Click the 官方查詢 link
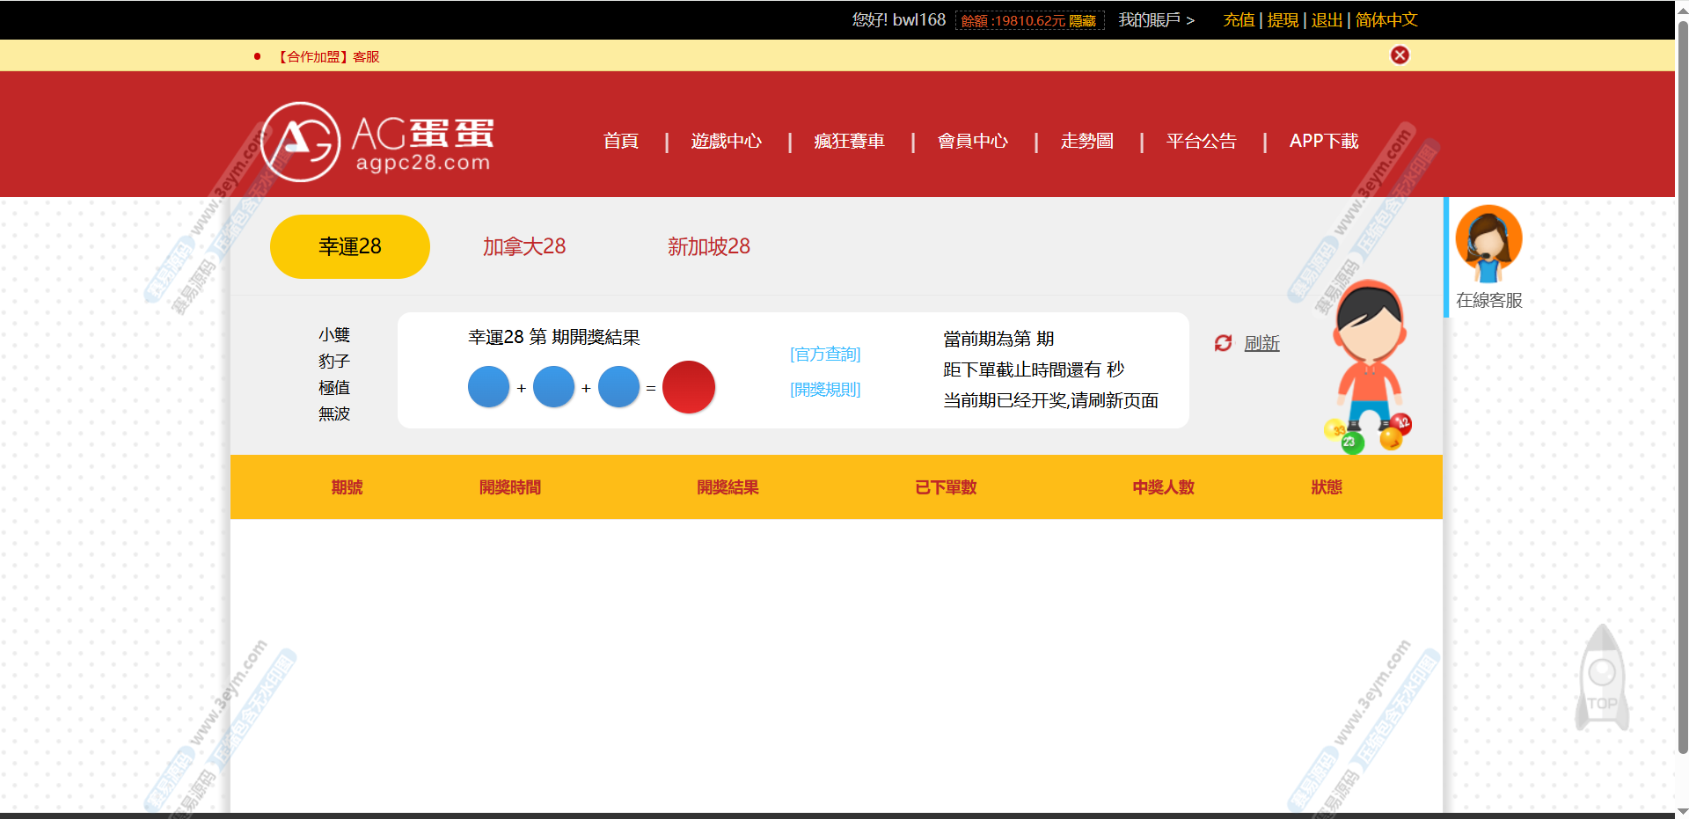This screenshot has width=1689, height=819. pos(825,354)
